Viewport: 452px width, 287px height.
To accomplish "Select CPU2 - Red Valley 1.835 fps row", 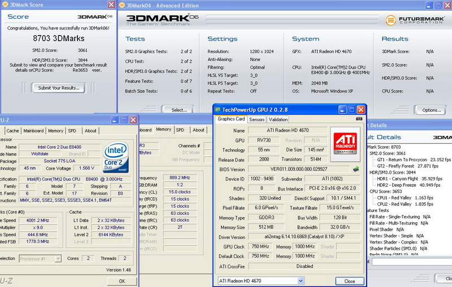I will click(x=405, y=204).
